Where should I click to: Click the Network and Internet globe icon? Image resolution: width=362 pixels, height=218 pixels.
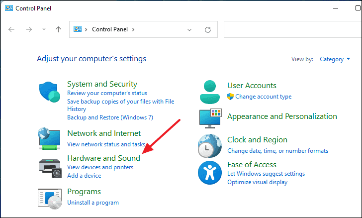coord(49,138)
